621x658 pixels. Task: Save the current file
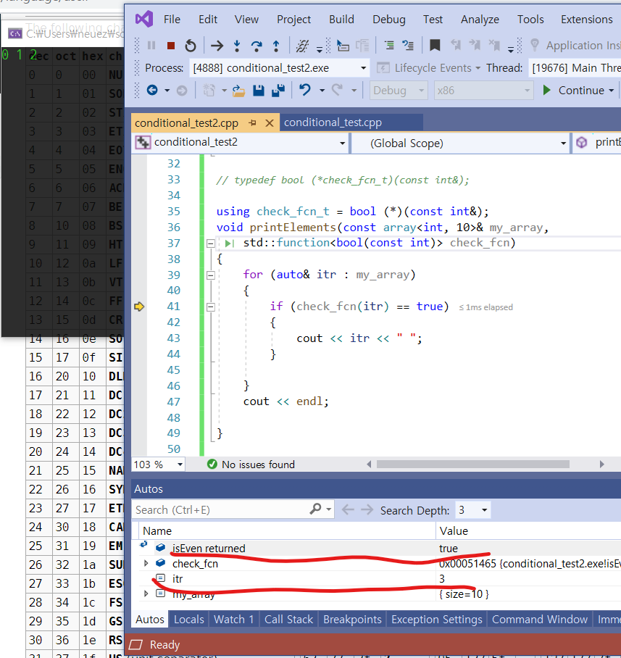point(259,91)
